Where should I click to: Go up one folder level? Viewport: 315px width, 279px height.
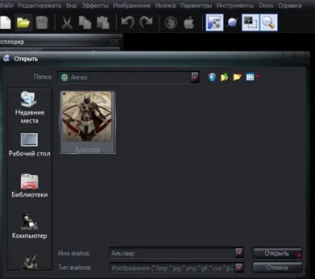pyautogui.click(x=224, y=77)
